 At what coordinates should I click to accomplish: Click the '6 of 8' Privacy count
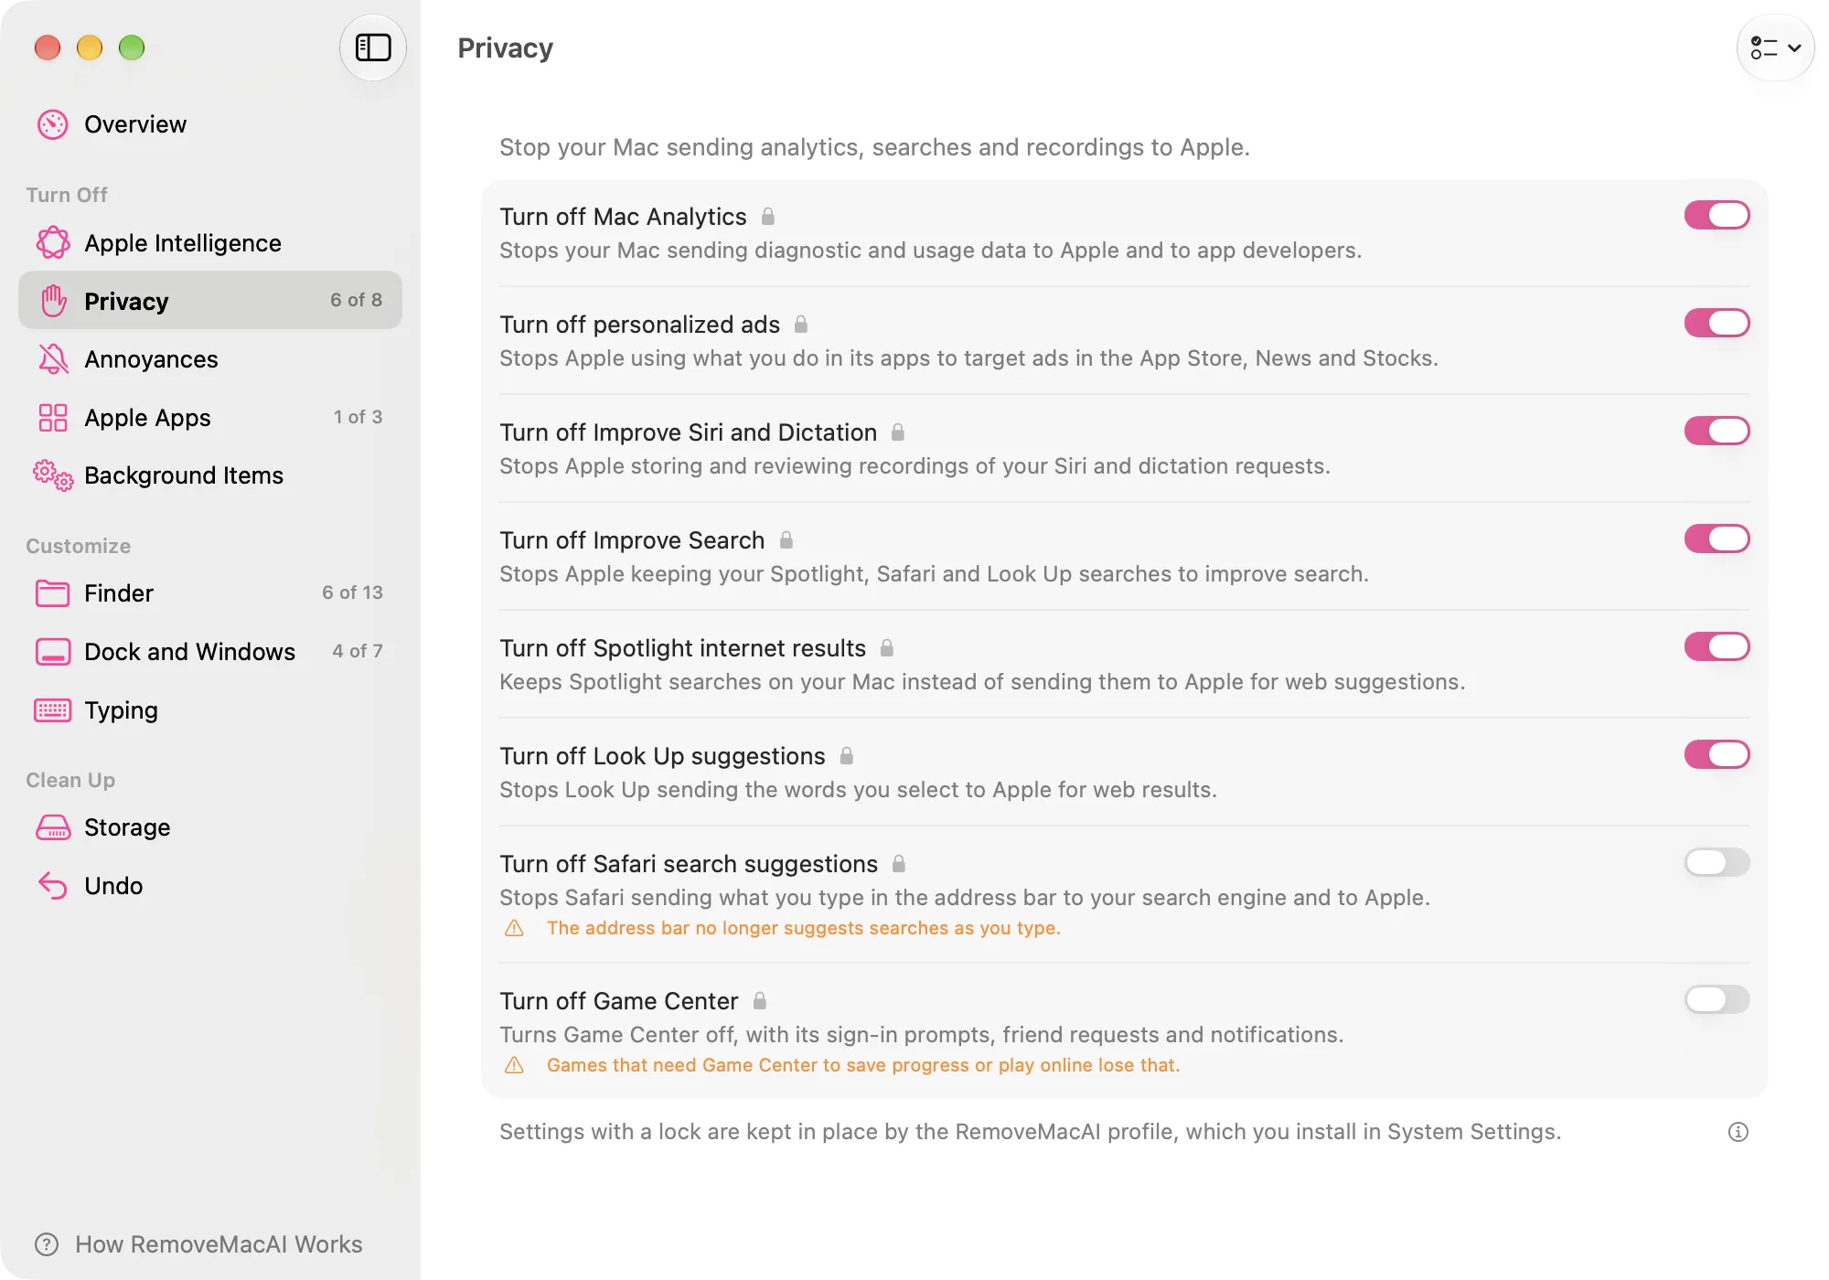[x=356, y=300]
